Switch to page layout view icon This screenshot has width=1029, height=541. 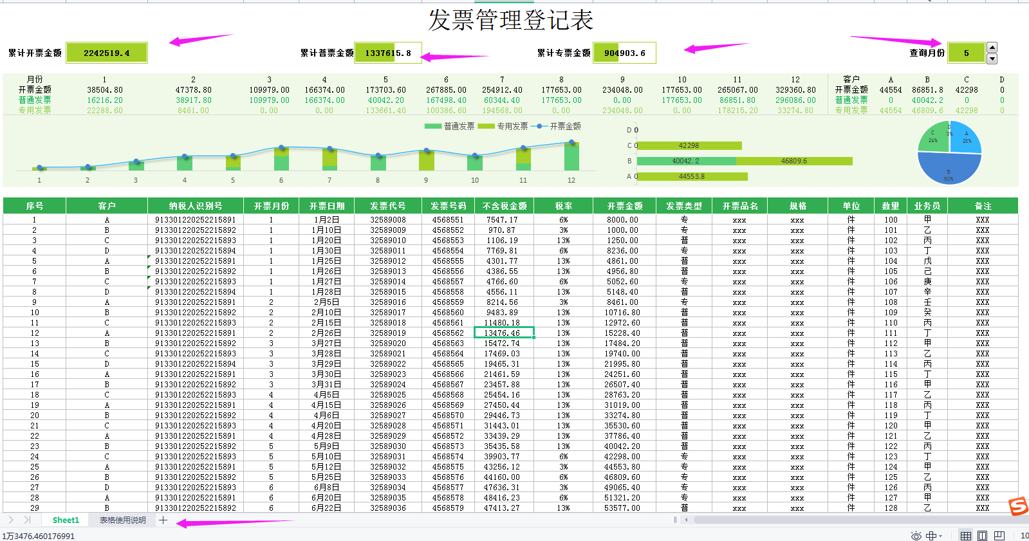982,535
